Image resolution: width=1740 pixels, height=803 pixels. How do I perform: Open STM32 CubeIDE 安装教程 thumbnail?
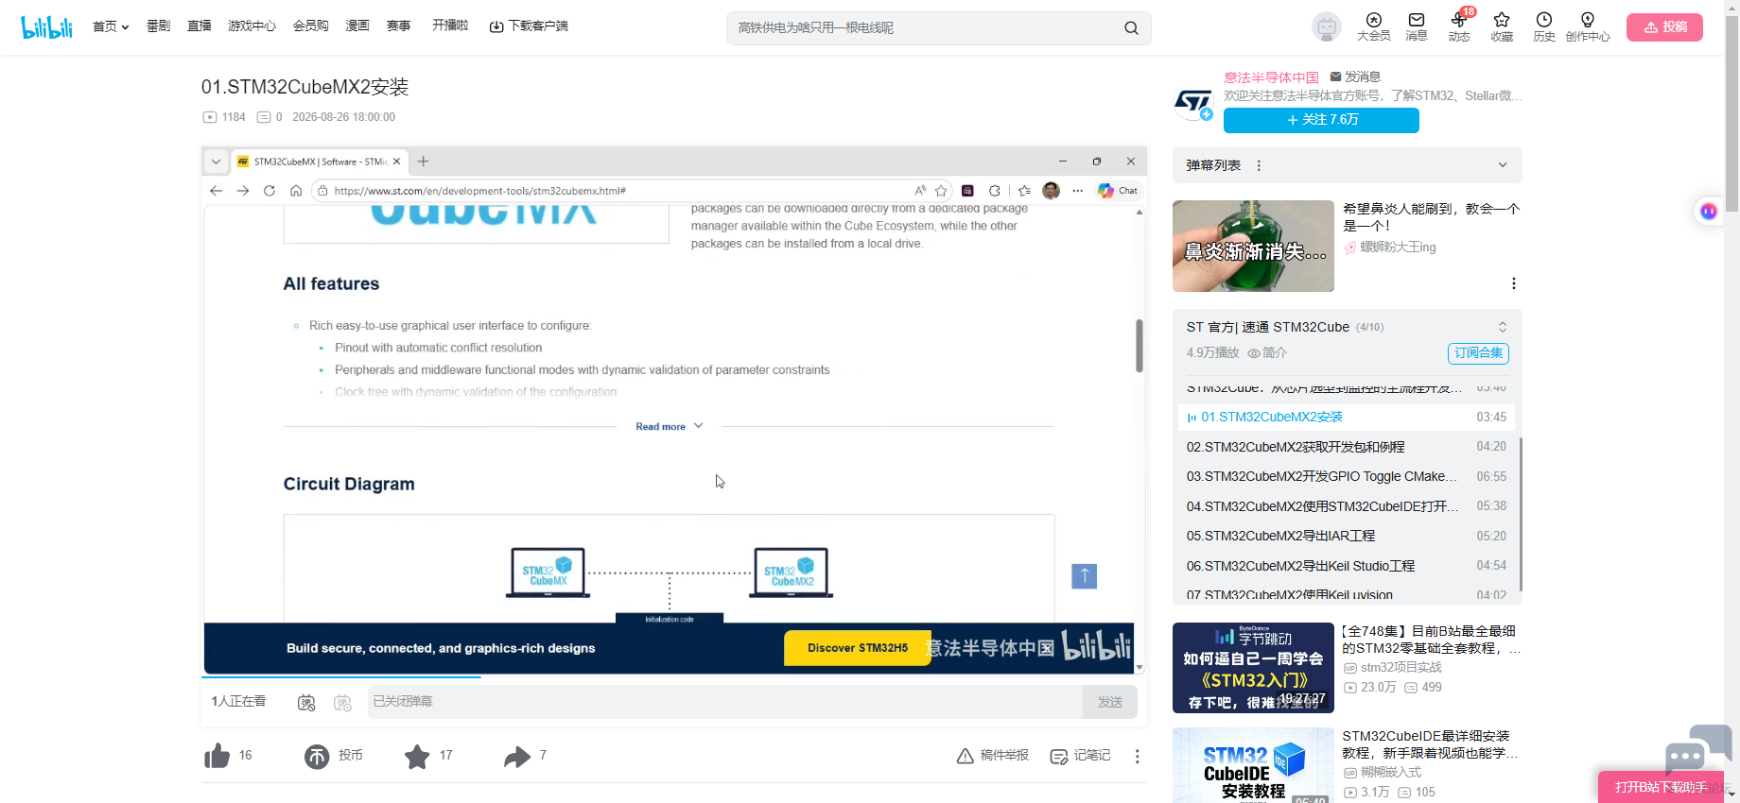pos(1253,765)
